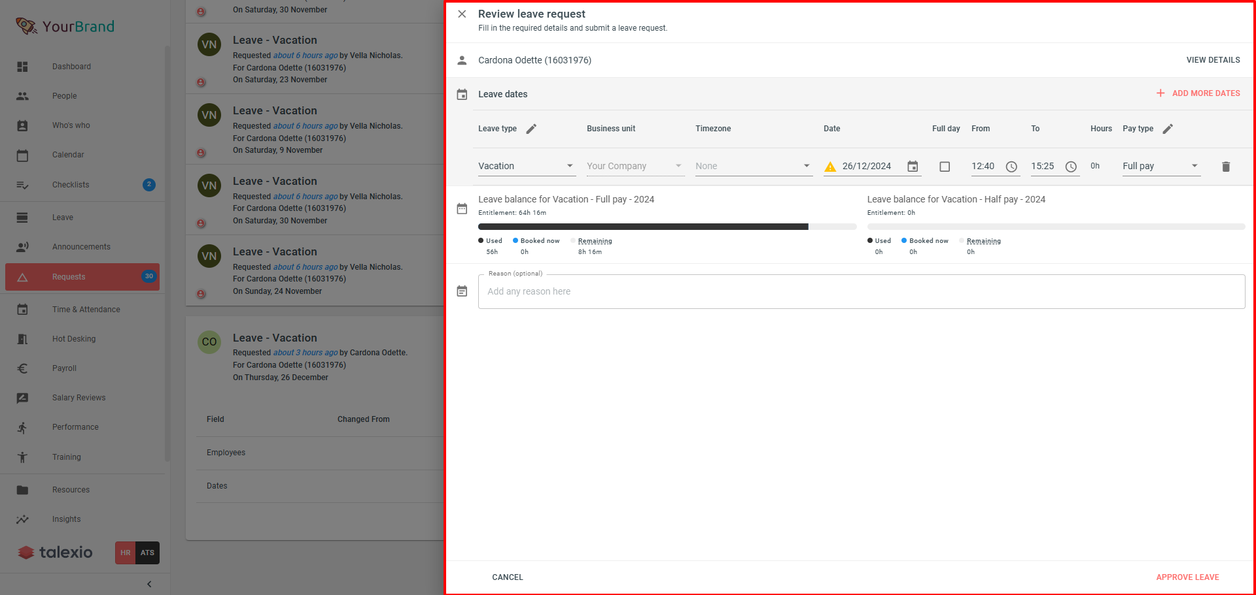The image size is (1256, 595).
Task: Click the Reason optional text field
Action: [x=861, y=291]
